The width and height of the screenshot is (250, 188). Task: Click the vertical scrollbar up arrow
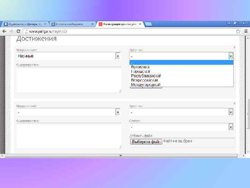[x=248, y=38]
